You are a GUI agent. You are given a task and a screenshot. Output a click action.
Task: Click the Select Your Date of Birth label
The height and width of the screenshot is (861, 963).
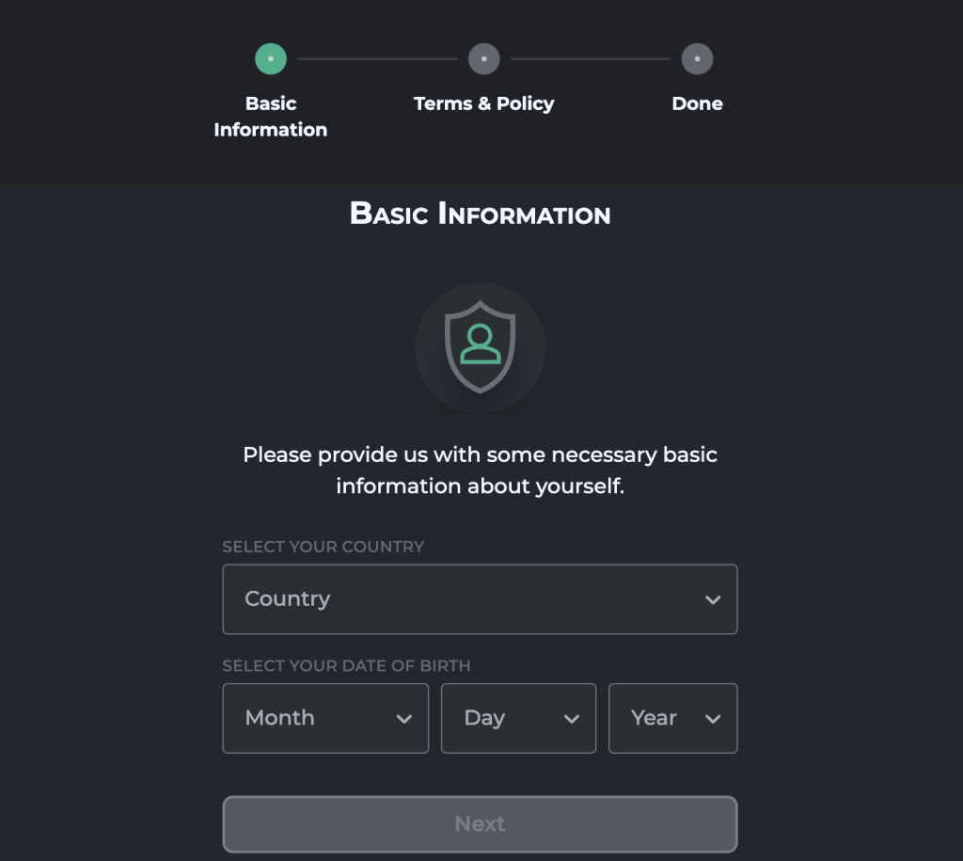coord(346,666)
